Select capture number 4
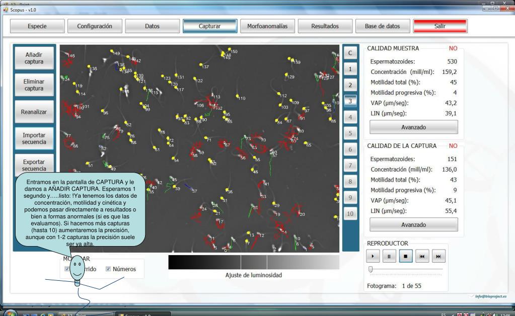515x316 pixels. pos(350,117)
